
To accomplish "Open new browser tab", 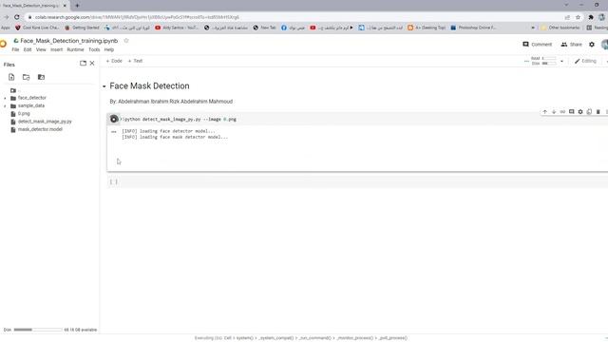I will [x=77, y=6].
